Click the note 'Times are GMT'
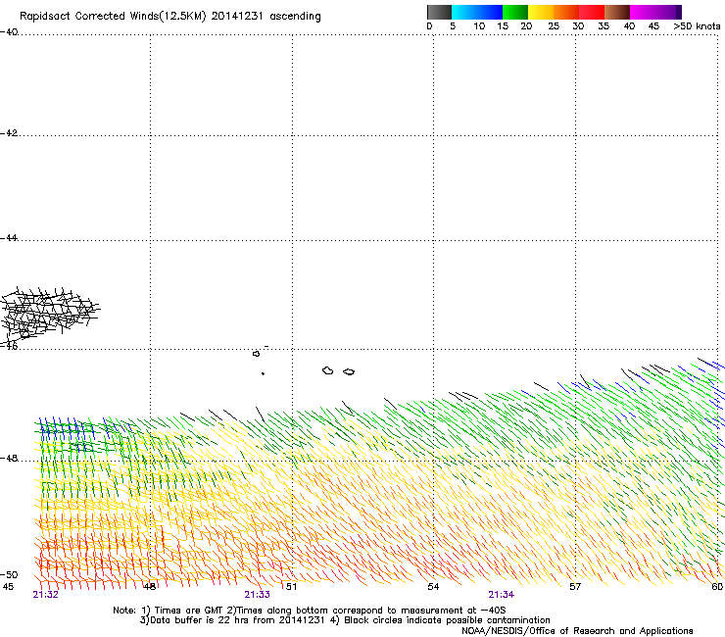 coord(189,611)
